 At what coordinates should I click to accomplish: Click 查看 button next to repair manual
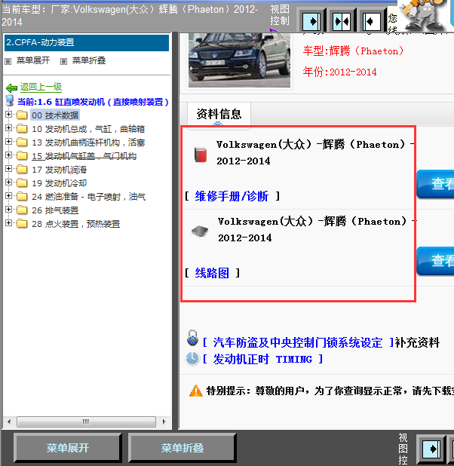pyautogui.click(x=436, y=184)
